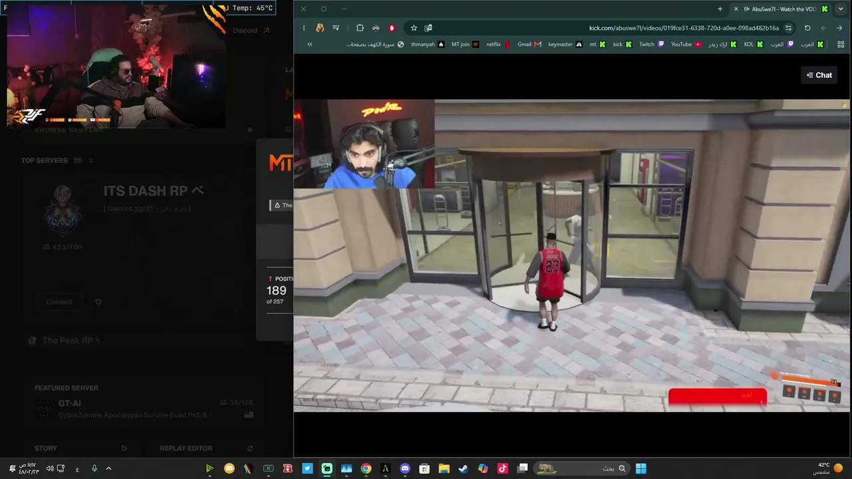Image resolution: width=852 pixels, height=479 pixels.
Task: Open the Windows Start menu
Action: [640, 468]
